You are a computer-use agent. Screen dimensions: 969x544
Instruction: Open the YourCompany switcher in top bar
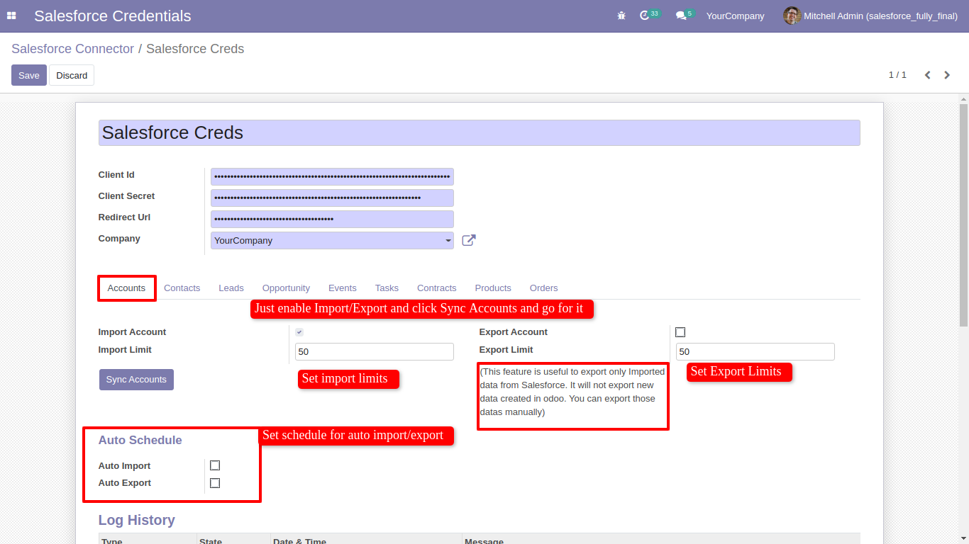pos(735,16)
